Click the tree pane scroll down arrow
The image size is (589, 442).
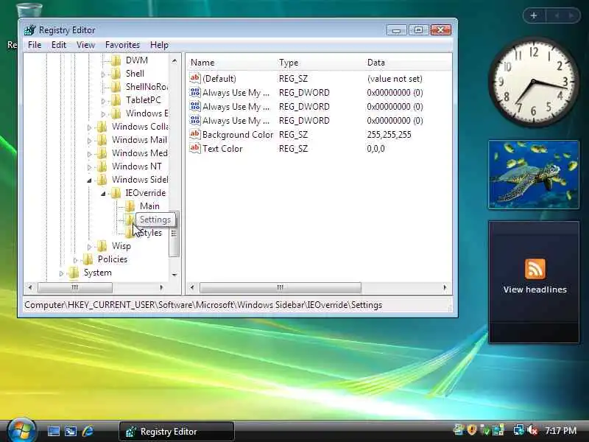pos(174,274)
